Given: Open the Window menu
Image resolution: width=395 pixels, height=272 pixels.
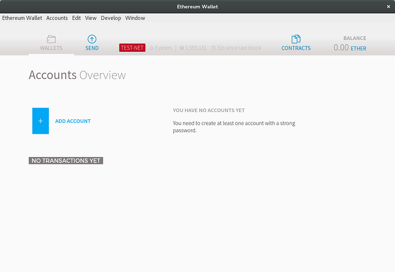Looking at the screenshot, I should pos(135,18).
